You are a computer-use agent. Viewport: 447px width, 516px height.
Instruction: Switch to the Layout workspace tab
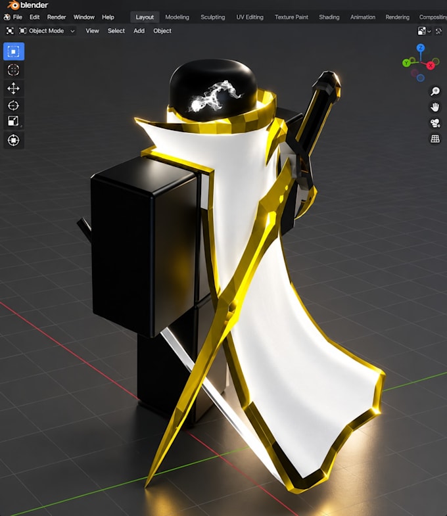[x=145, y=17]
